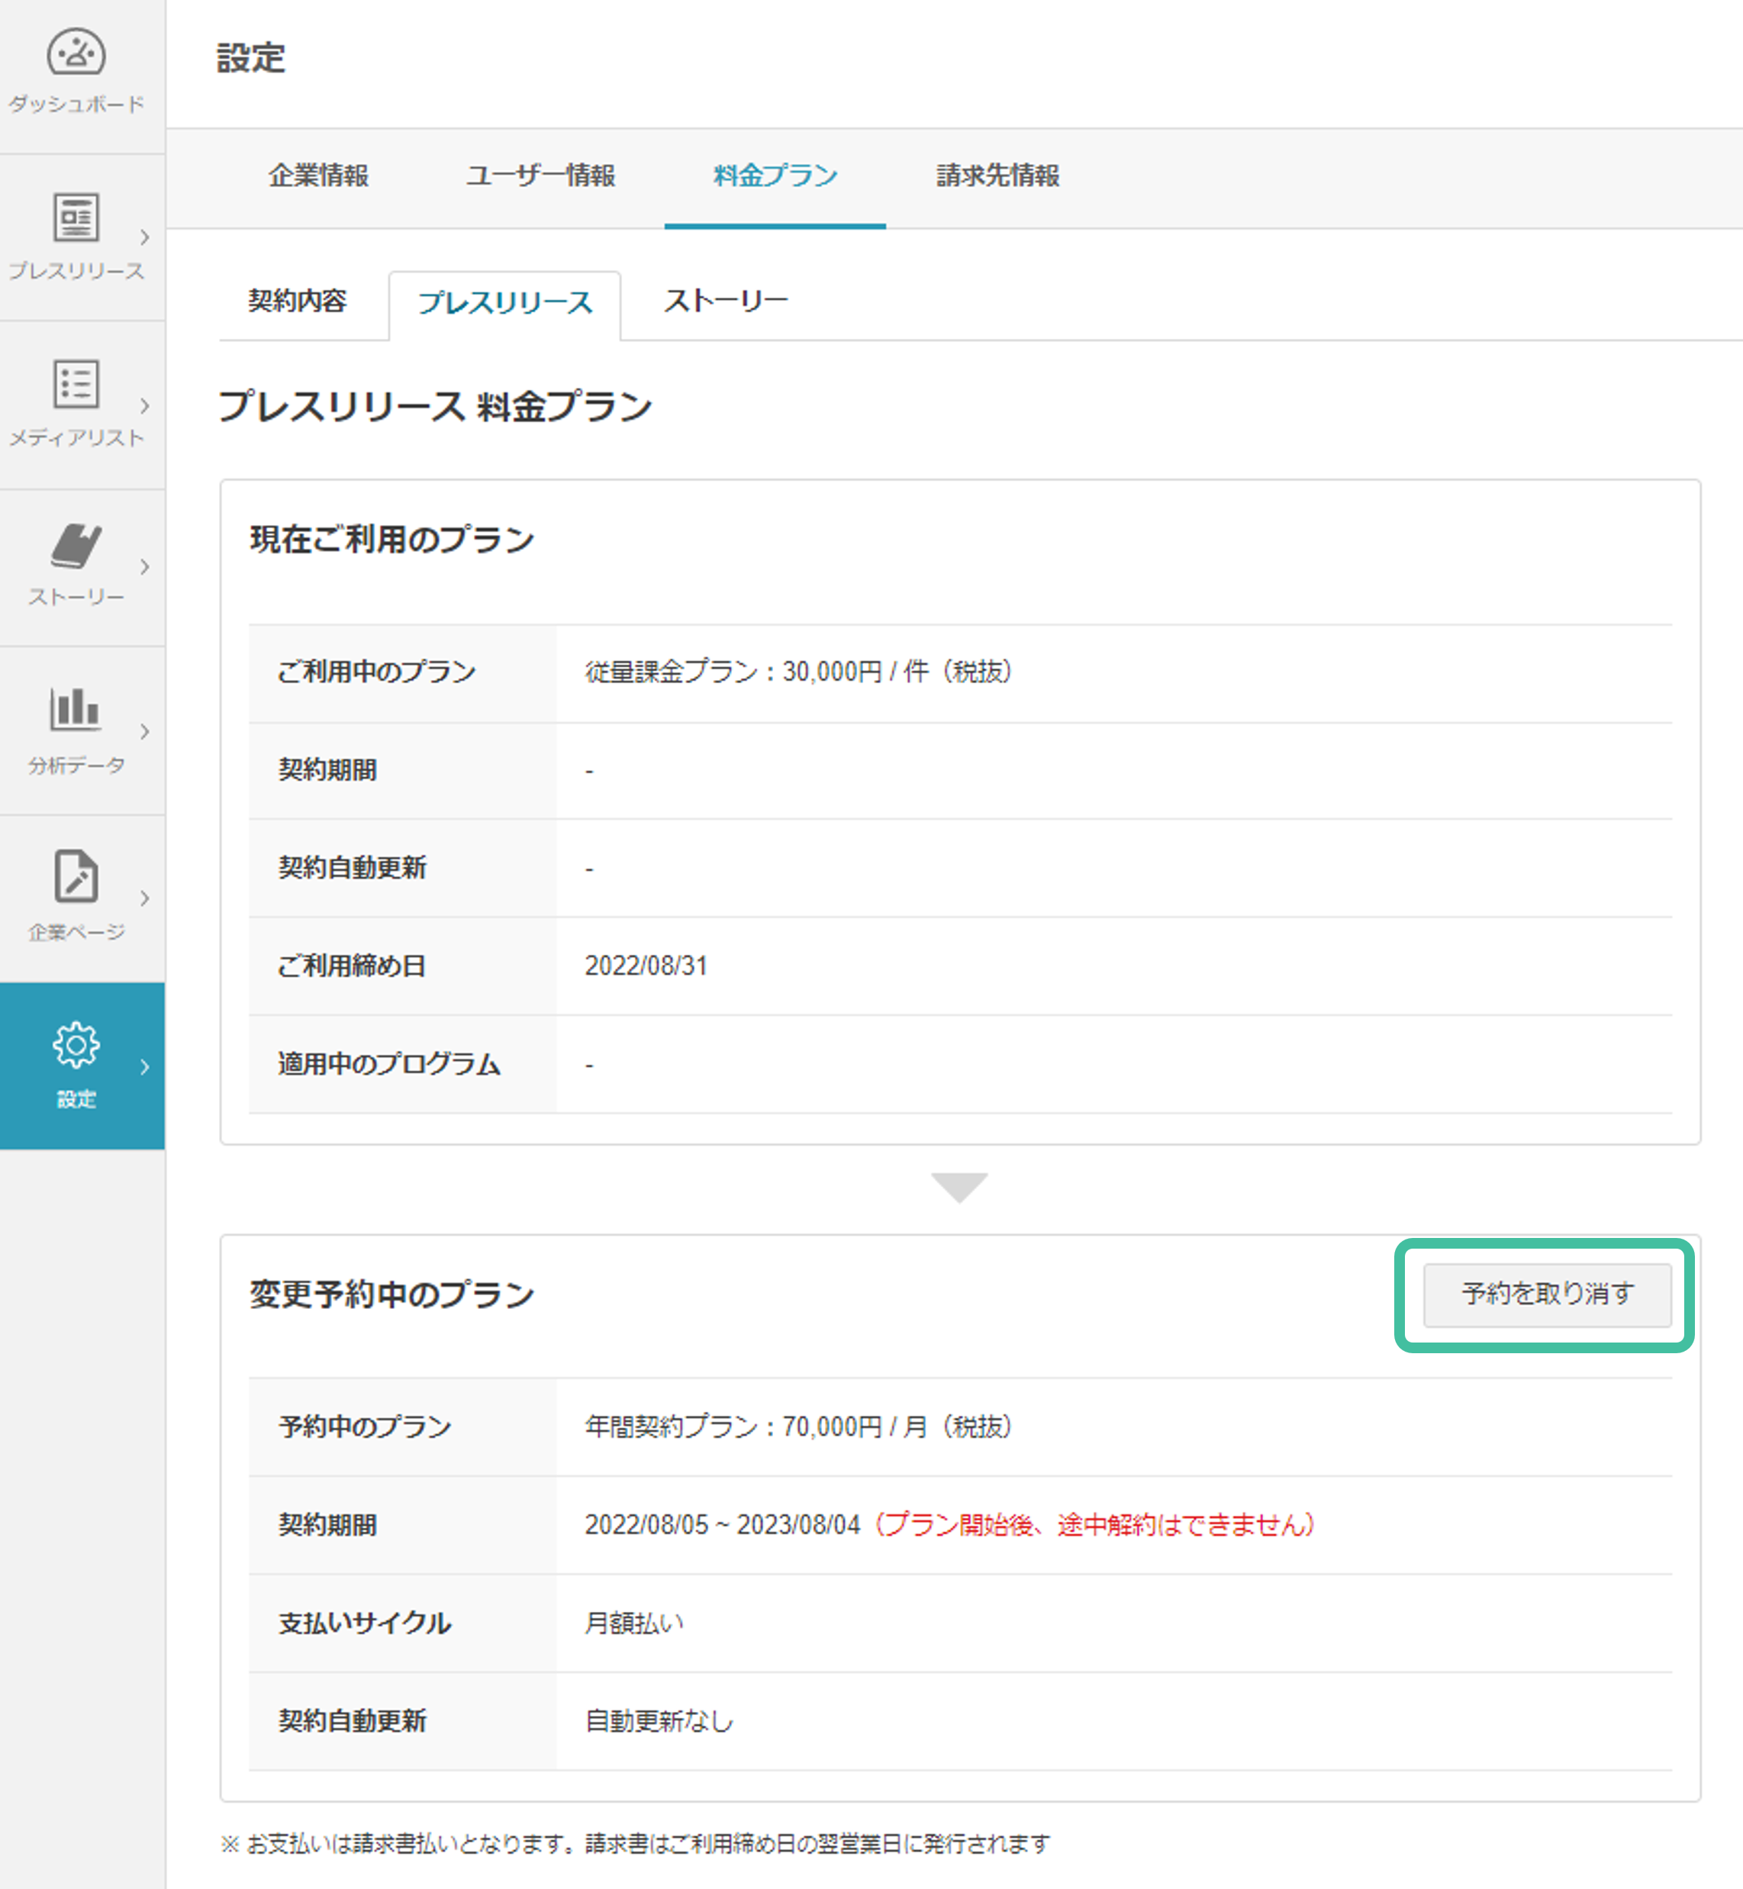The image size is (1743, 1889).
Task: Expand the プレスリリース sidebar chevron
Action: 144,237
